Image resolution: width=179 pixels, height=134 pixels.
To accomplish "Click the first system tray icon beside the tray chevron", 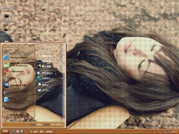I will tap(165, 131).
